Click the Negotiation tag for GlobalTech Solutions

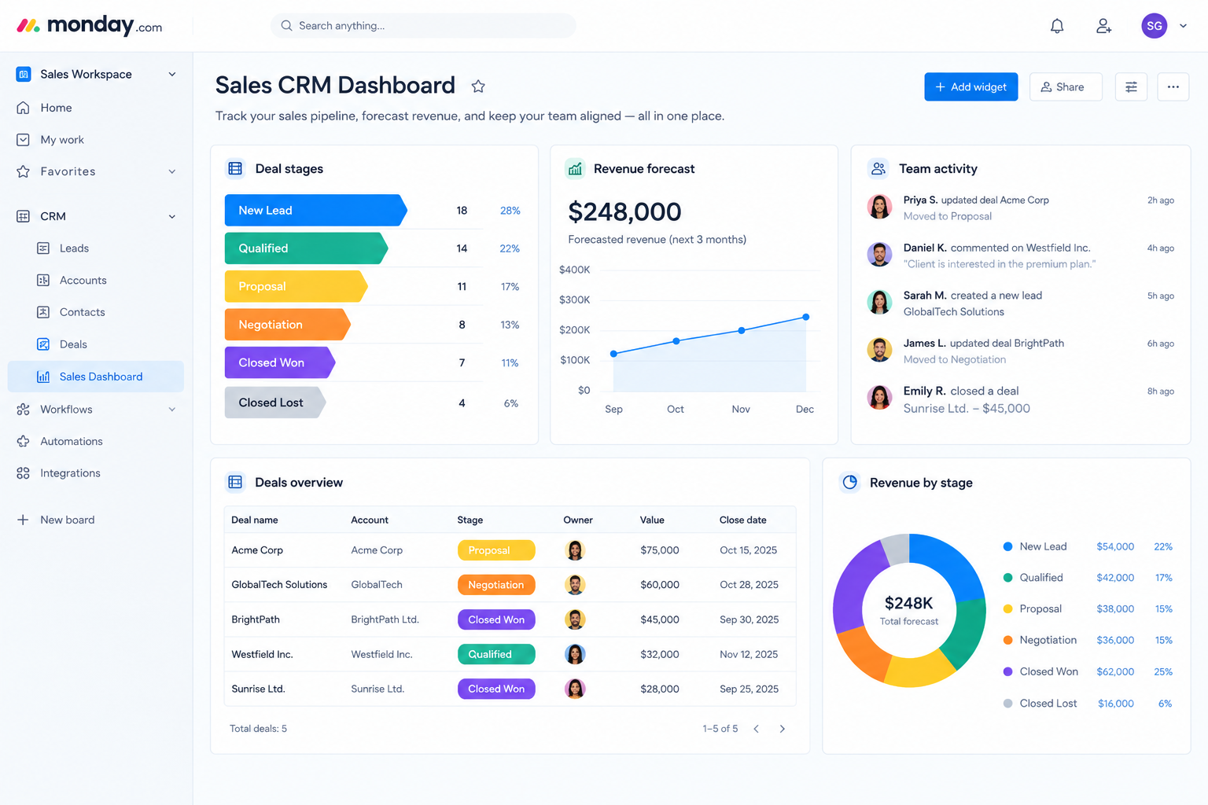[496, 585]
